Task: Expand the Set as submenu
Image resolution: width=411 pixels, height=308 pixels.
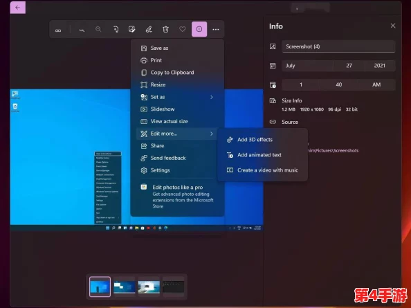Action: 177,97
